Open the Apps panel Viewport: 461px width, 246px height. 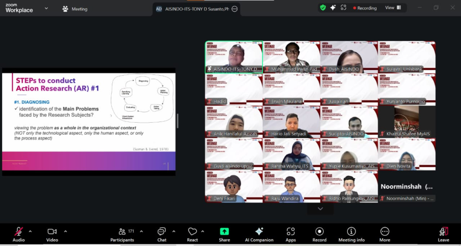point(290,232)
